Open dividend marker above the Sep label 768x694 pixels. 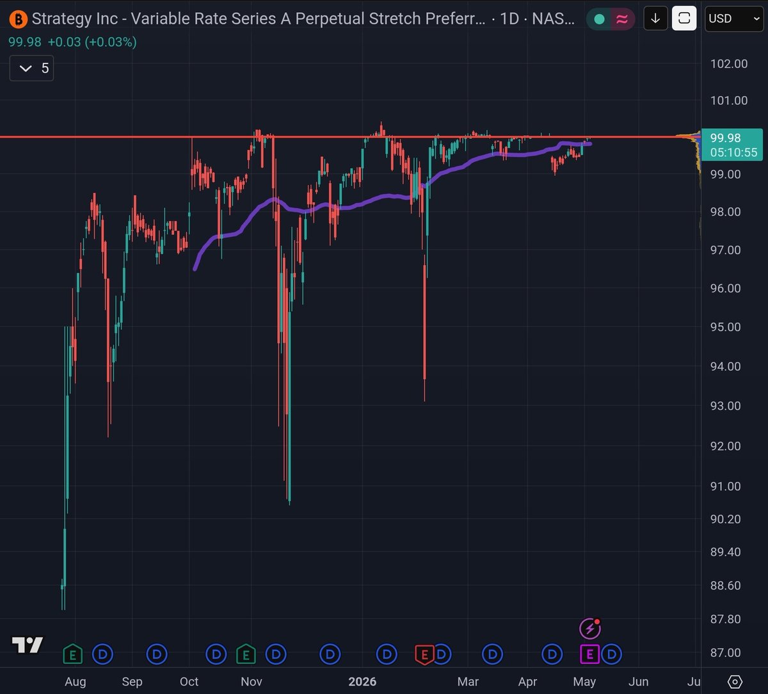157,654
